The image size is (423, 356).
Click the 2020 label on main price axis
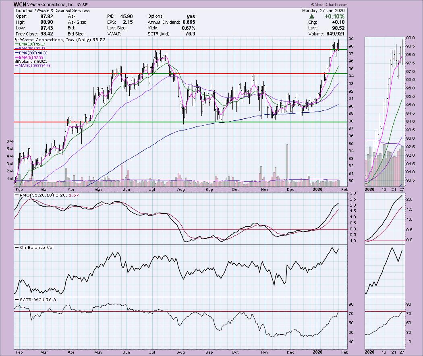tap(317, 190)
